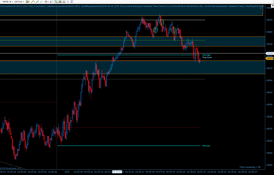This screenshot has width=274, height=175.
Task: Open the YM 09-16 instrument selector
Action: [8, 2]
